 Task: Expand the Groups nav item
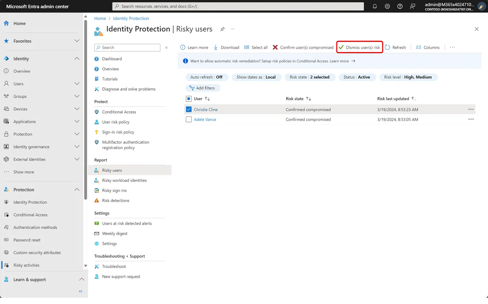pos(77,96)
